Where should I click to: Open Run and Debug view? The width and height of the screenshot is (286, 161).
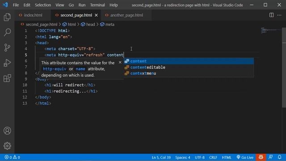click(x=7, y=63)
